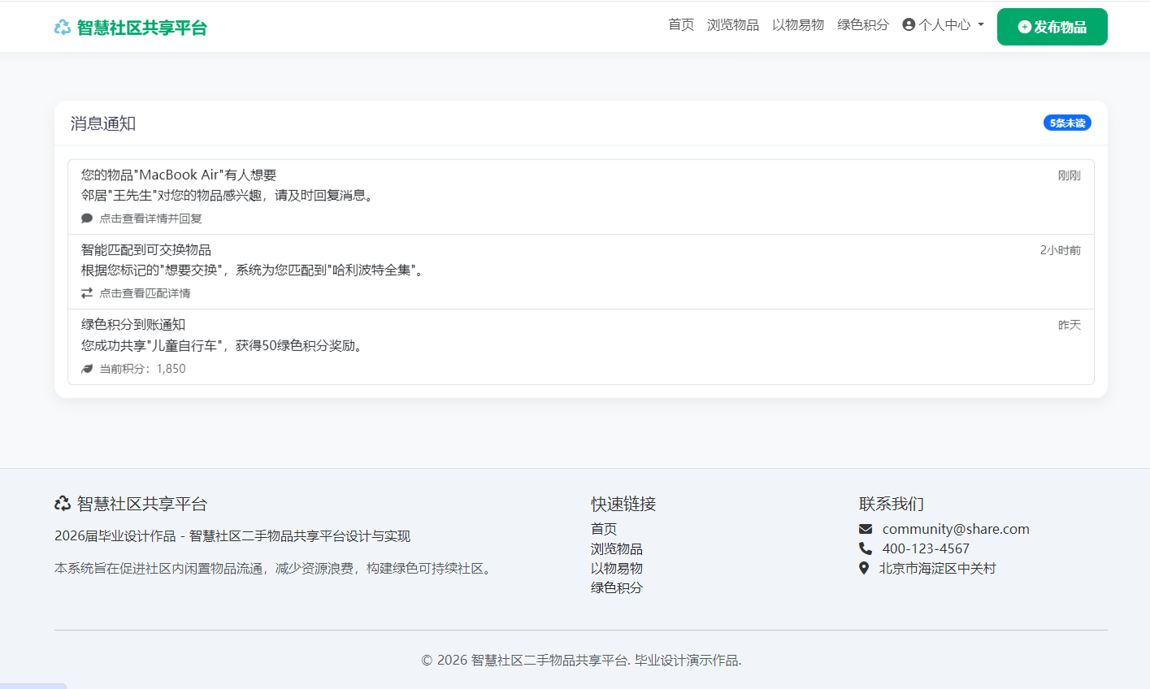Click the 儿童自行车 reward description text
Screen dimensions: 1150x689
pos(223,346)
